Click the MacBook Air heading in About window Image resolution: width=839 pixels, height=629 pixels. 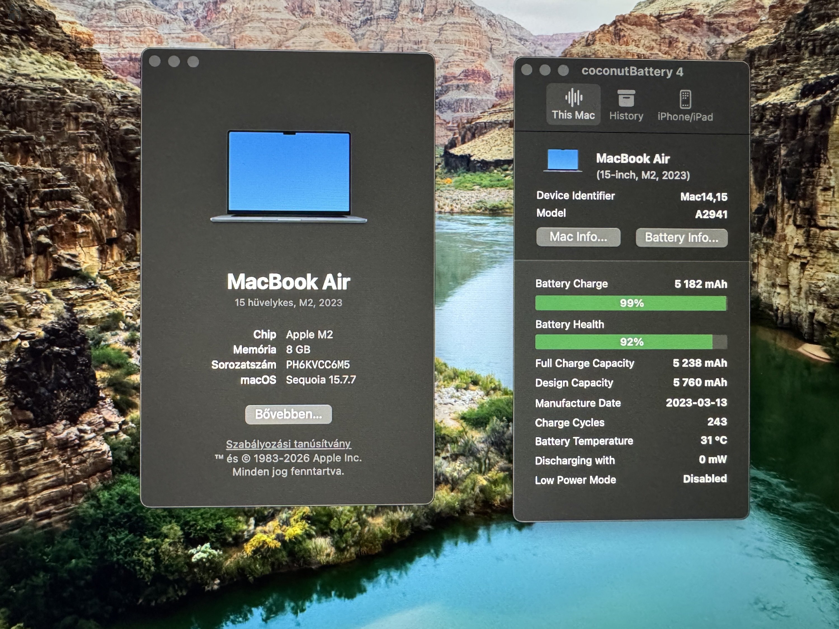[289, 282]
